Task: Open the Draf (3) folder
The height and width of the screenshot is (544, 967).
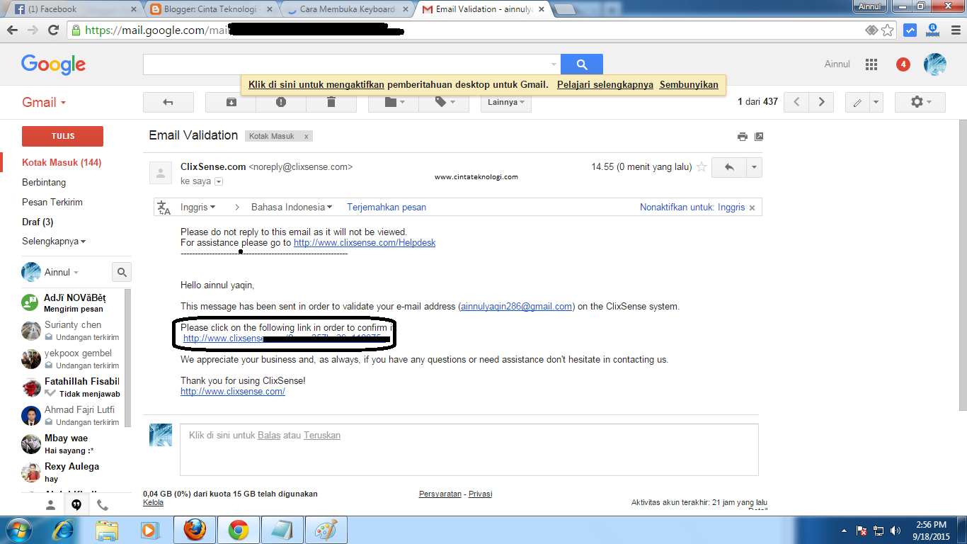Action: click(x=38, y=222)
